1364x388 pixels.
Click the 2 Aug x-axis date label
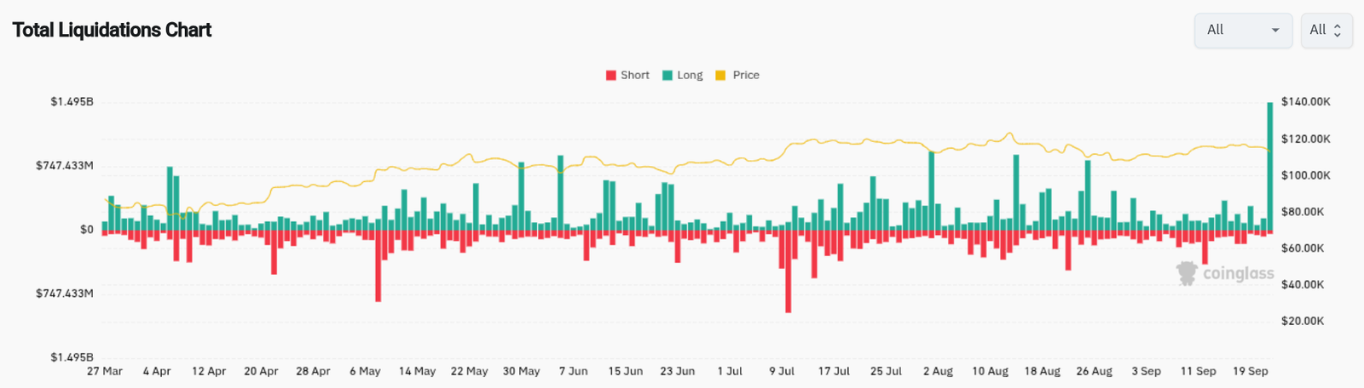point(938,371)
